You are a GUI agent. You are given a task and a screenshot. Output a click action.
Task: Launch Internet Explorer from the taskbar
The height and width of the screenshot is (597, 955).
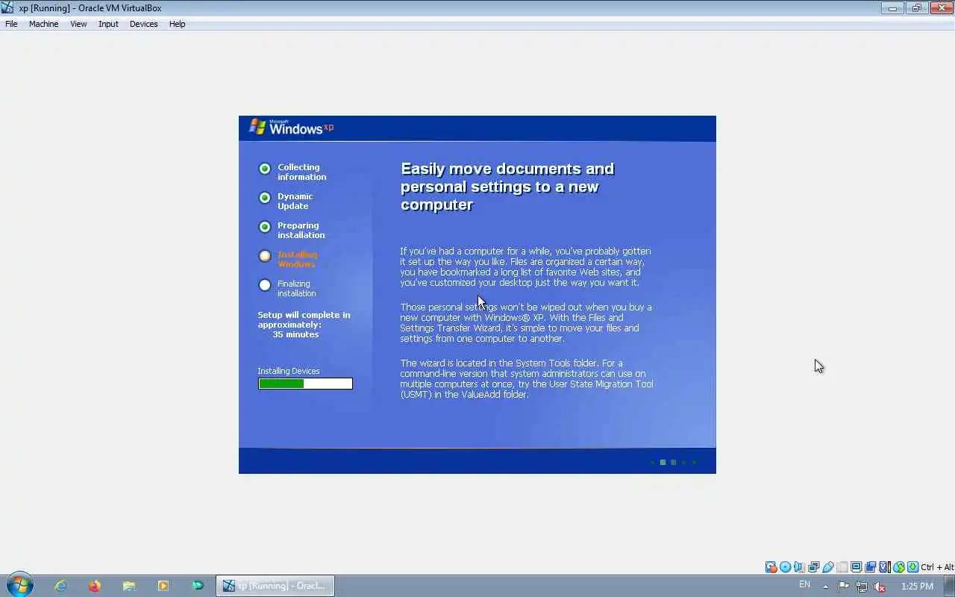pos(60,586)
